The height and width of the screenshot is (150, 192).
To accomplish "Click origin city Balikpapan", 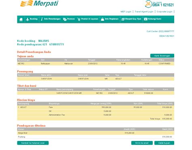I will tap(45, 63).
